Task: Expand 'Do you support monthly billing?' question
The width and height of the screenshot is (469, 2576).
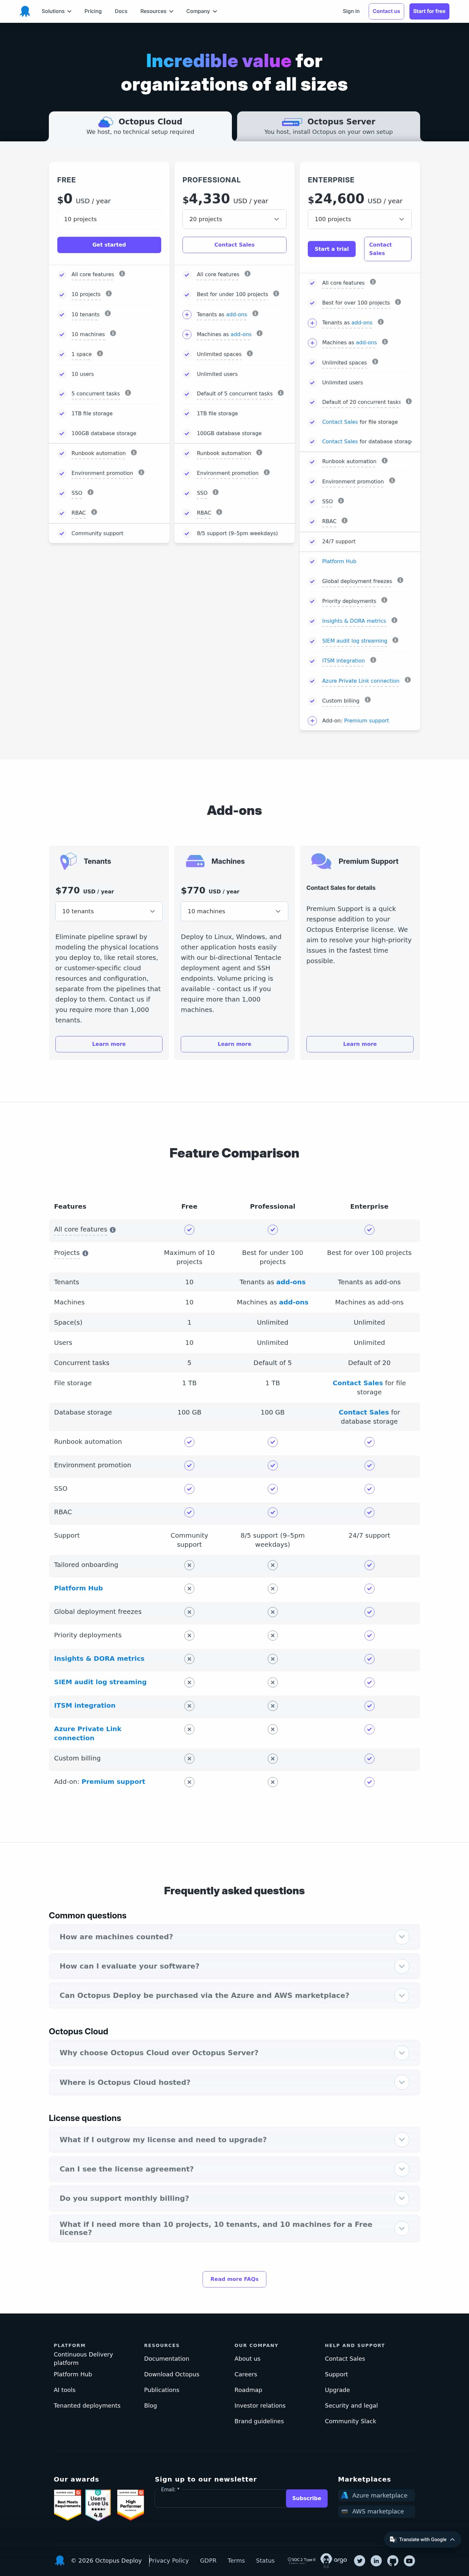Action: [x=234, y=2198]
